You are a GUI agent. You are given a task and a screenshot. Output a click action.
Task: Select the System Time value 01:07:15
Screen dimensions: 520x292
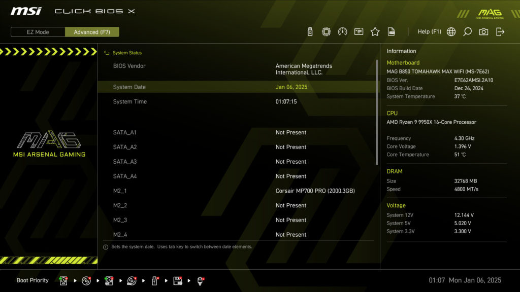pyautogui.click(x=286, y=102)
